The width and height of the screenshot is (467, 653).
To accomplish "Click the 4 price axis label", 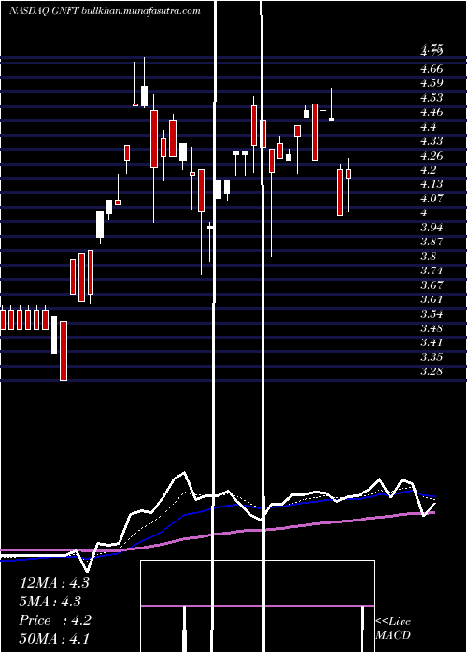I will (424, 214).
